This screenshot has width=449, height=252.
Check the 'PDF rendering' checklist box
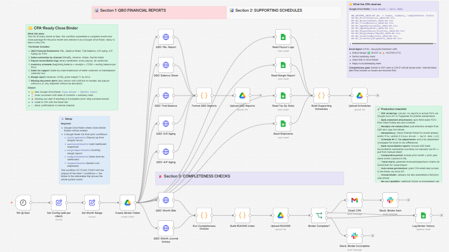(x=379, y=113)
